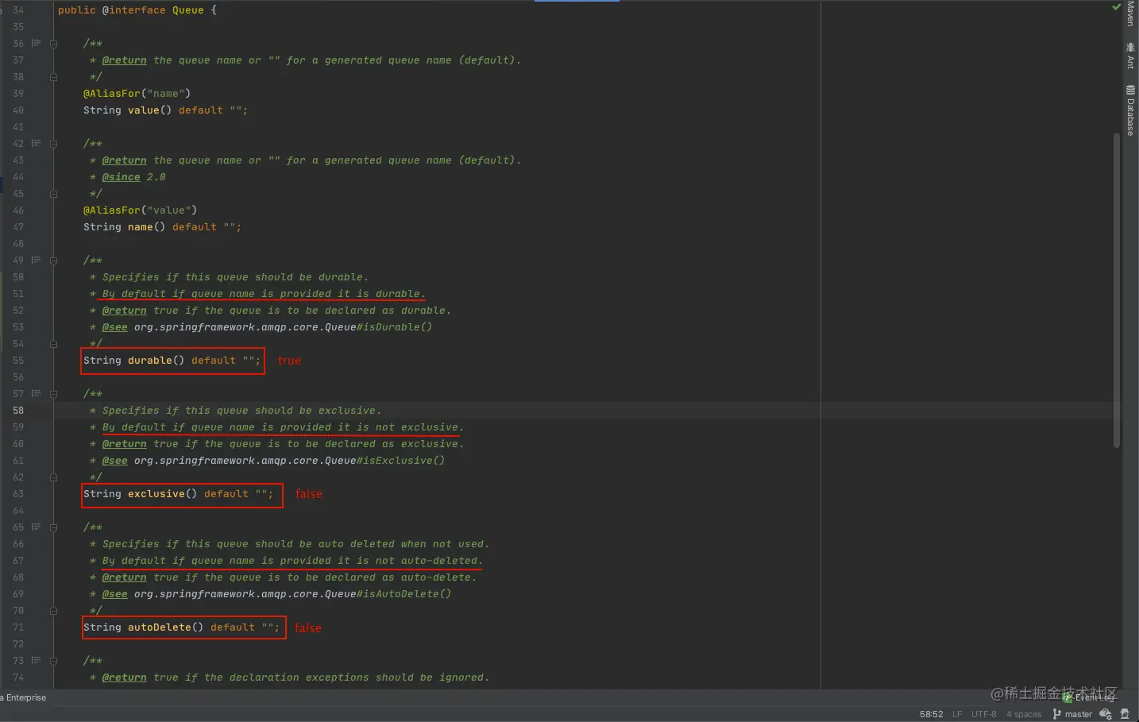1139x722 pixels.
Task: Collapse javadoc fold marker at line 36
Action: coord(53,44)
